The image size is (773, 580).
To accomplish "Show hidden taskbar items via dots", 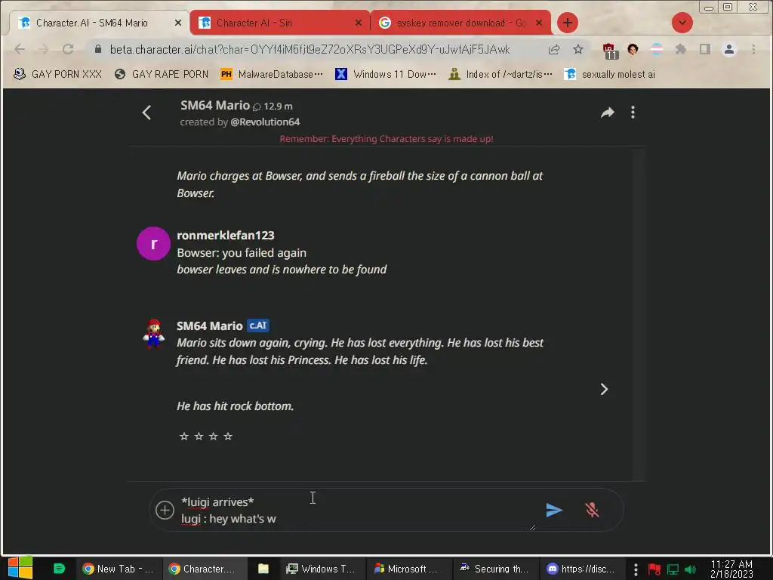I will (636, 569).
